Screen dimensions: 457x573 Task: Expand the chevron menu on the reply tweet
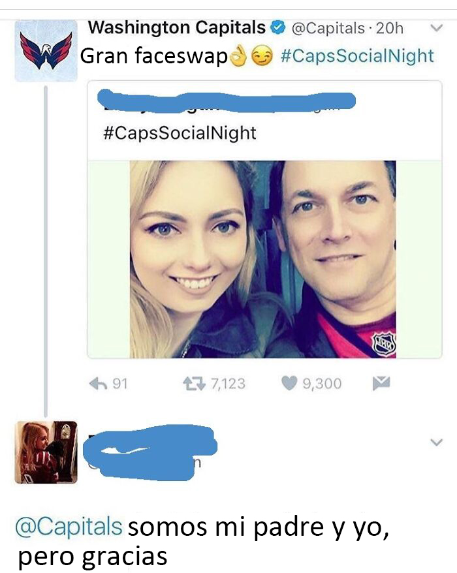436,442
